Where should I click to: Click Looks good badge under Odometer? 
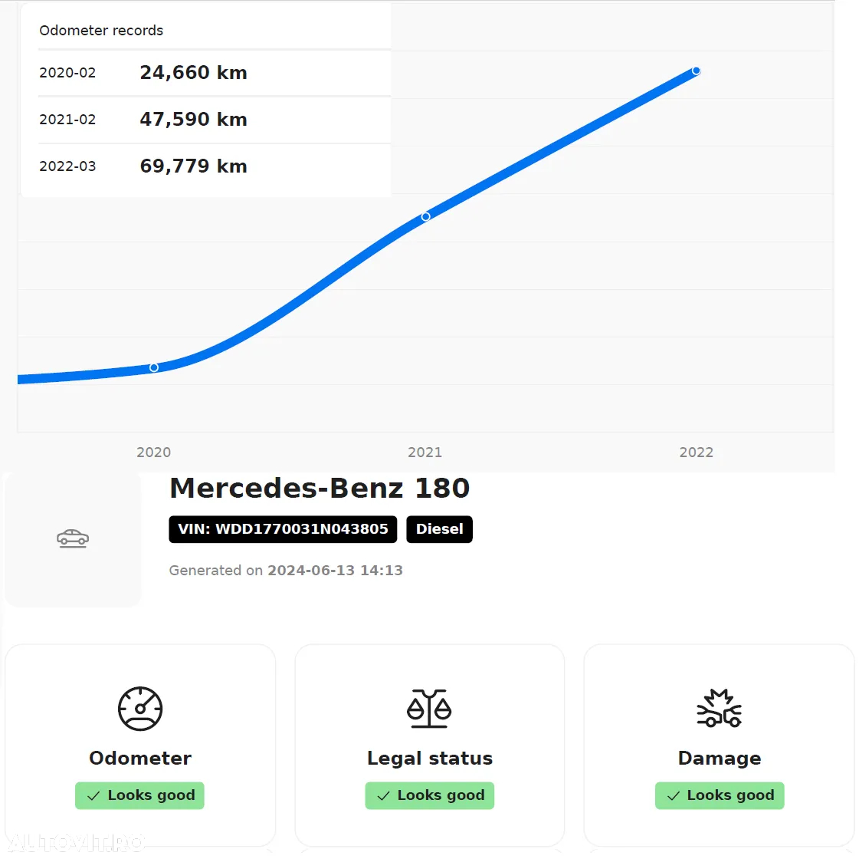[x=139, y=795]
